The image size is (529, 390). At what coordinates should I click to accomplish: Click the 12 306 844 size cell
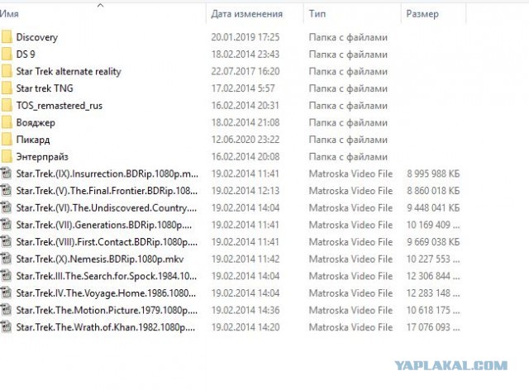tap(433, 276)
